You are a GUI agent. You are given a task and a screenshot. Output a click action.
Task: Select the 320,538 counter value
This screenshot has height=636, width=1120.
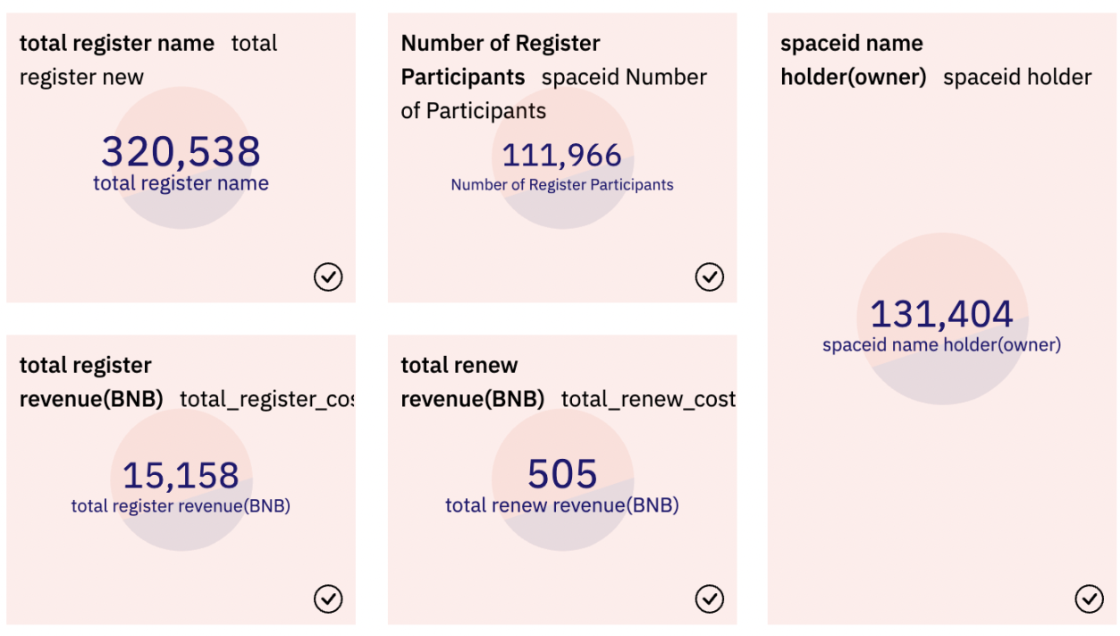(181, 152)
